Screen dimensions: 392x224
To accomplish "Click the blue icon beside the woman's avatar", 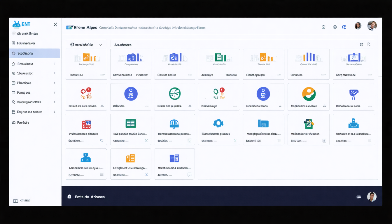I will click(x=344, y=27).
